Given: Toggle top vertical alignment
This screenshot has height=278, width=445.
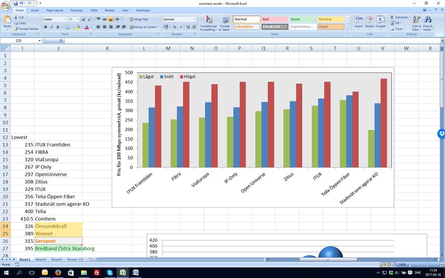Looking at the screenshot, I should 99,19.
